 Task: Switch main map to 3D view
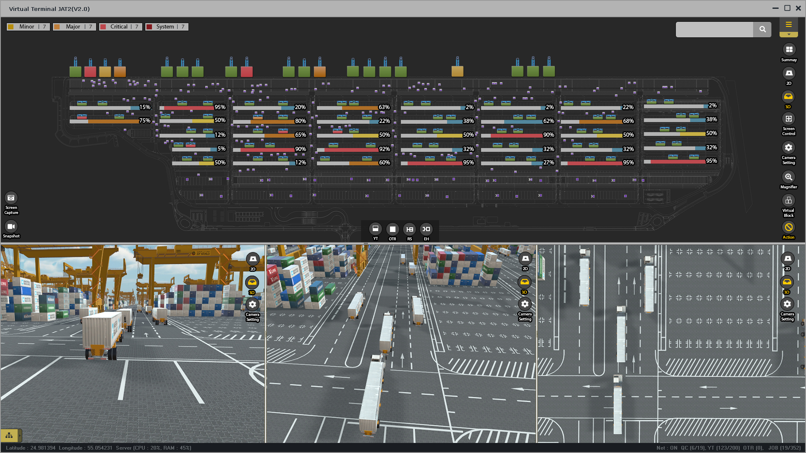click(x=788, y=97)
